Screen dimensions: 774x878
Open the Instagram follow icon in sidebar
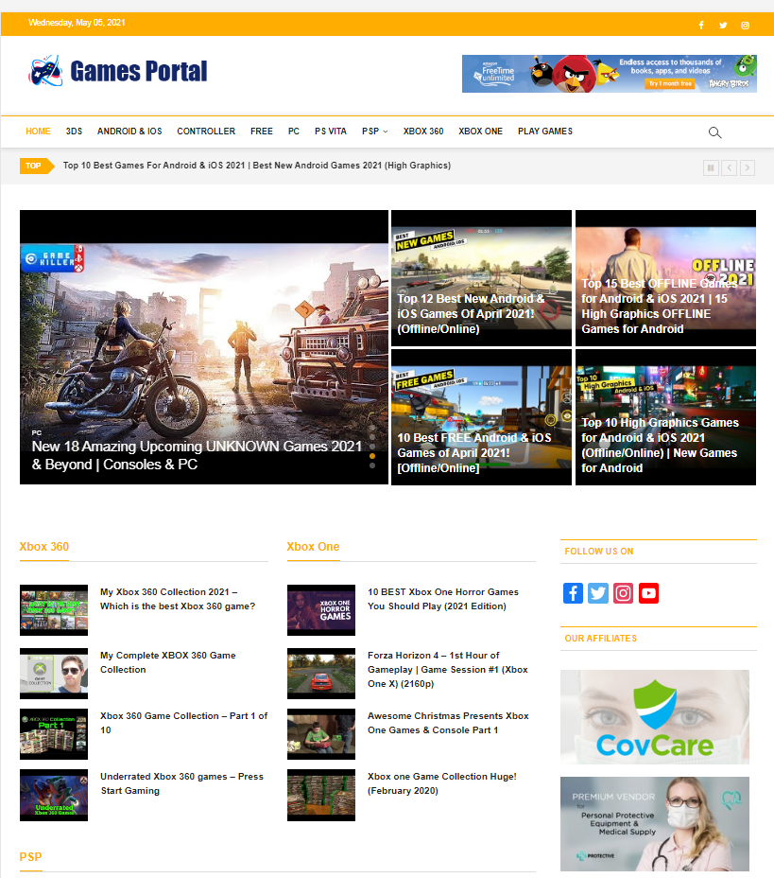click(x=623, y=593)
